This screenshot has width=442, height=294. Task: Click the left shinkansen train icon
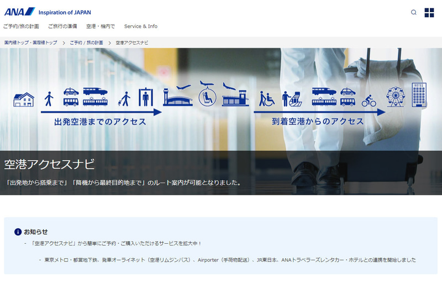(x=95, y=92)
